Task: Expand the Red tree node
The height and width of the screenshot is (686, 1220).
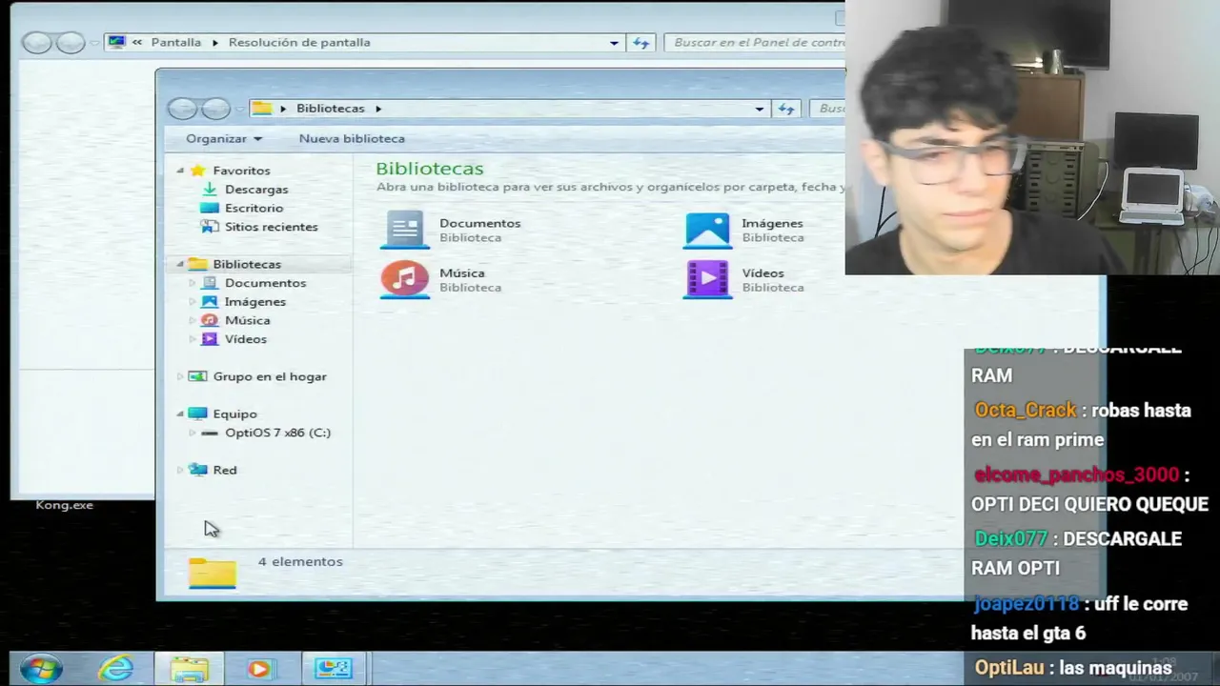Action: [180, 470]
